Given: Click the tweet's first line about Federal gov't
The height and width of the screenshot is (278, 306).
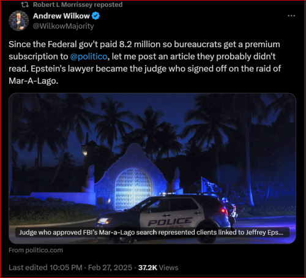Looking at the screenshot, I should point(144,44).
